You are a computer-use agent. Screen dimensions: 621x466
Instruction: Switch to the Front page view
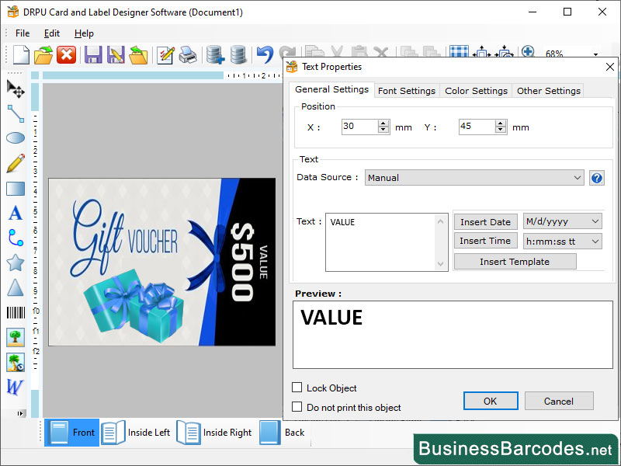(71, 433)
